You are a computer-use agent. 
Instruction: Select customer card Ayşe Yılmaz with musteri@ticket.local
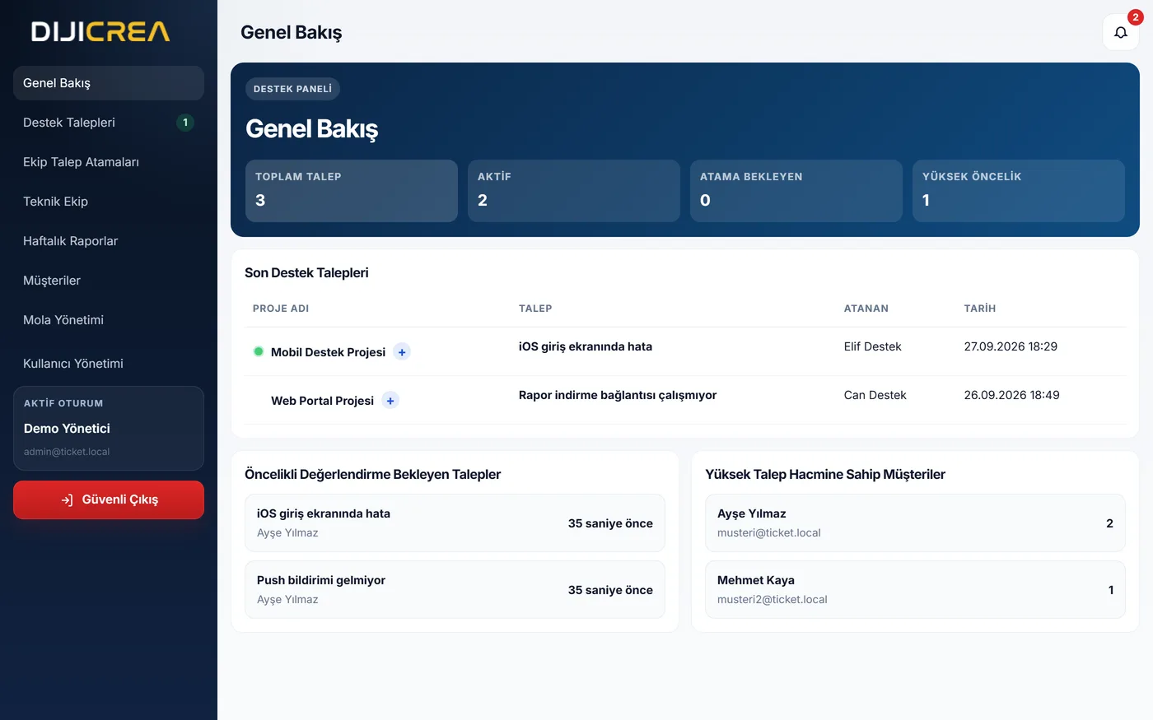click(915, 523)
